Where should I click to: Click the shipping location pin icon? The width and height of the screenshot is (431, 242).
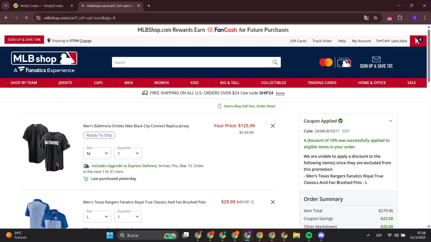pyautogui.click(x=49, y=41)
